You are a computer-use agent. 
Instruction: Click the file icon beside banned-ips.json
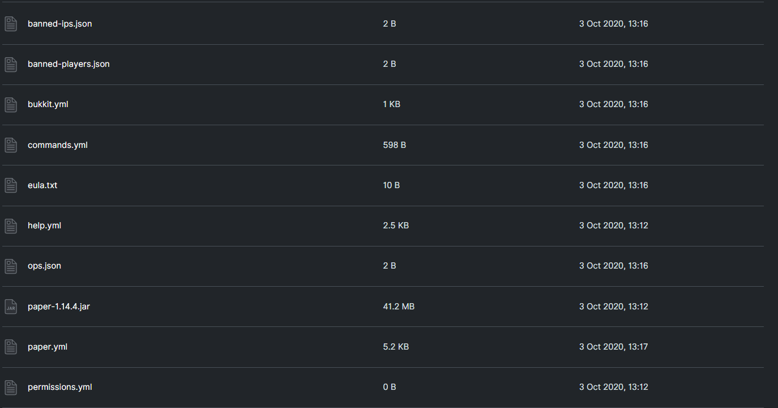(x=11, y=24)
